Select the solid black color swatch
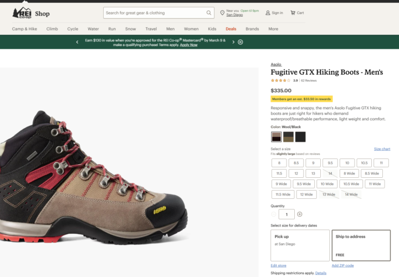The image size is (399, 277). coord(300,137)
